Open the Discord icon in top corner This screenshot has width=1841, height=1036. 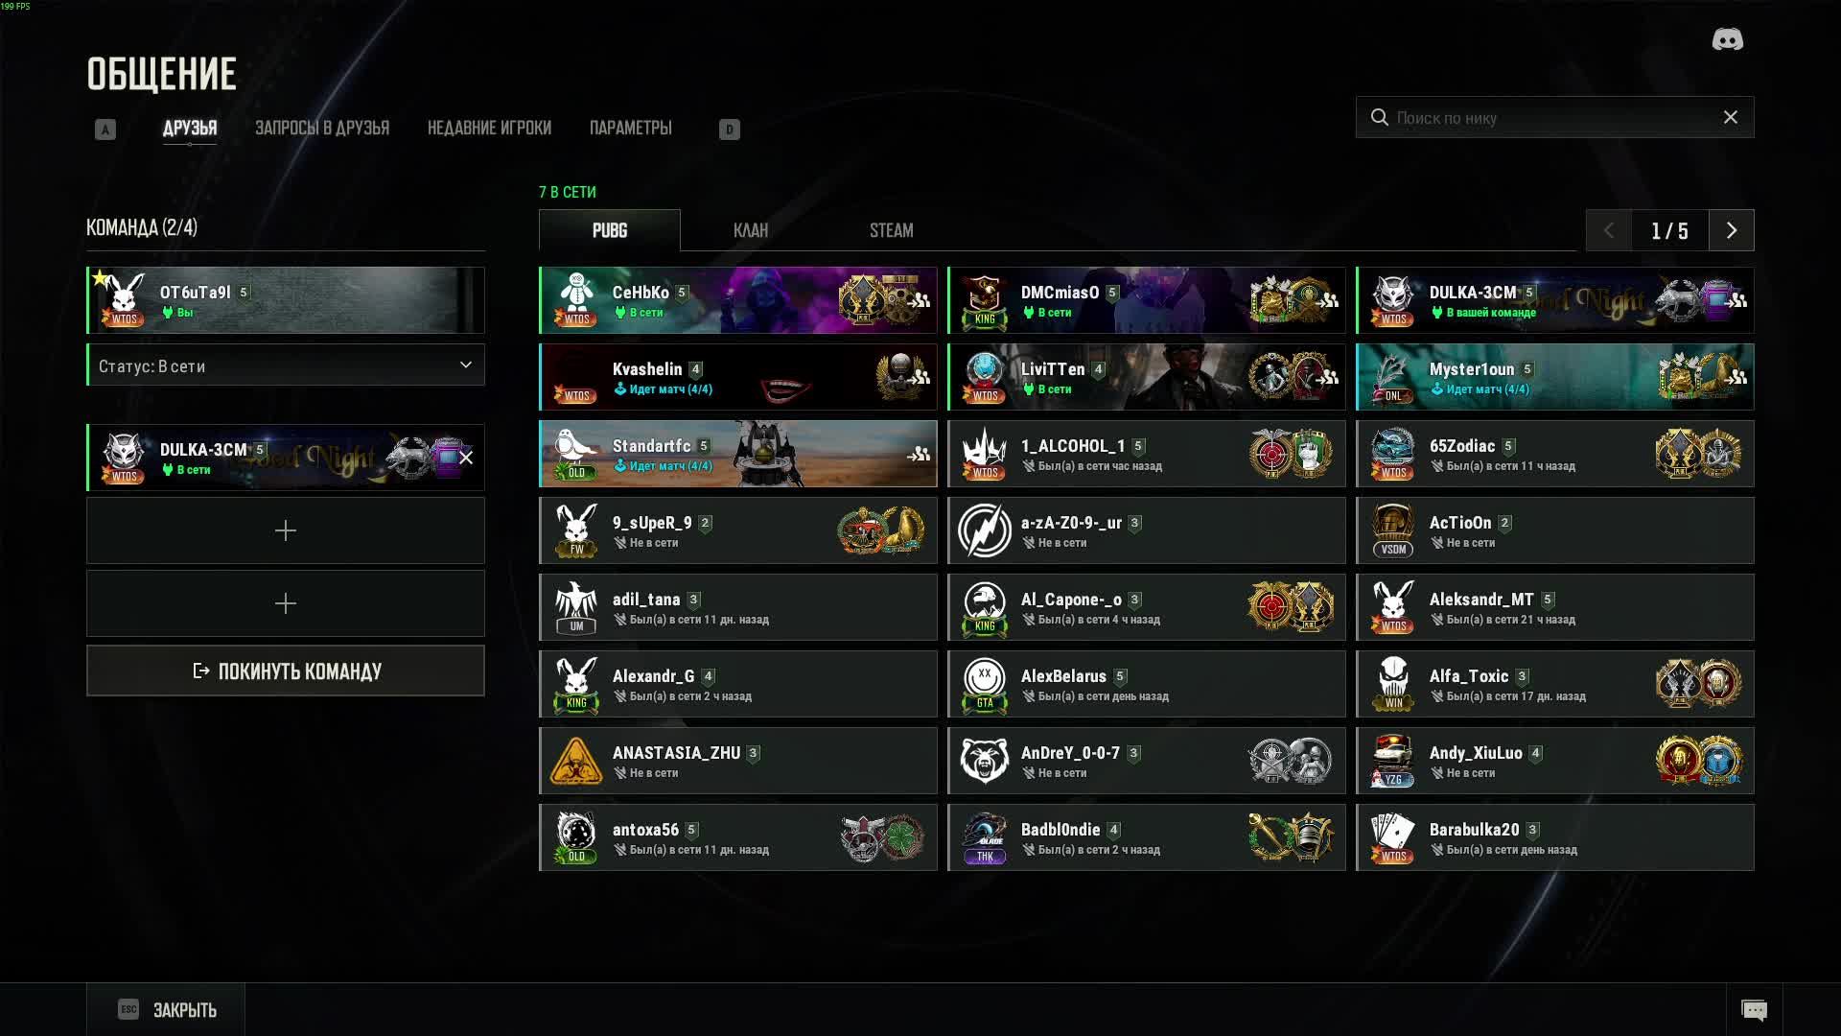[1728, 39]
